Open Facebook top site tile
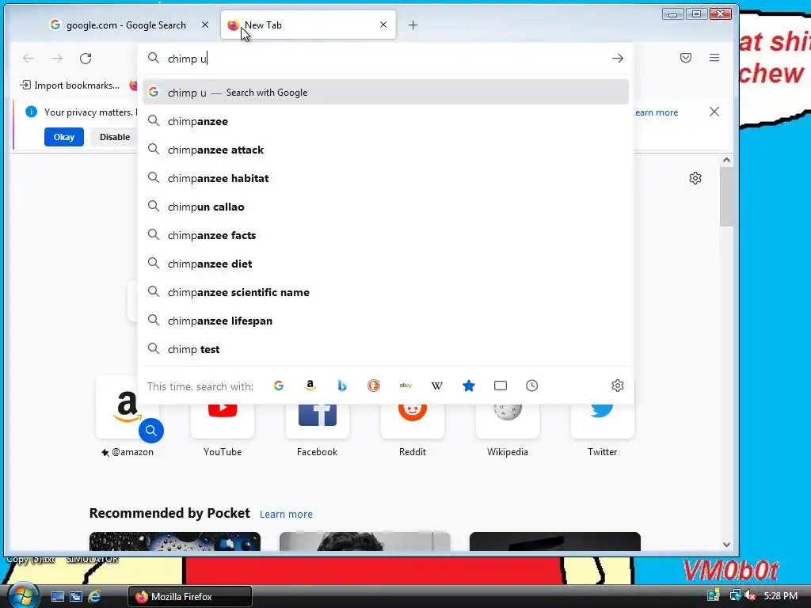Viewport: 811px width, 608px height. [318, 421]
